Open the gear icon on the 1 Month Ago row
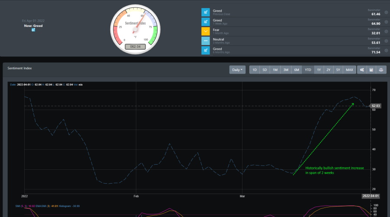The width and height of the screenshot is (390, 217). [x=386, y=32]
